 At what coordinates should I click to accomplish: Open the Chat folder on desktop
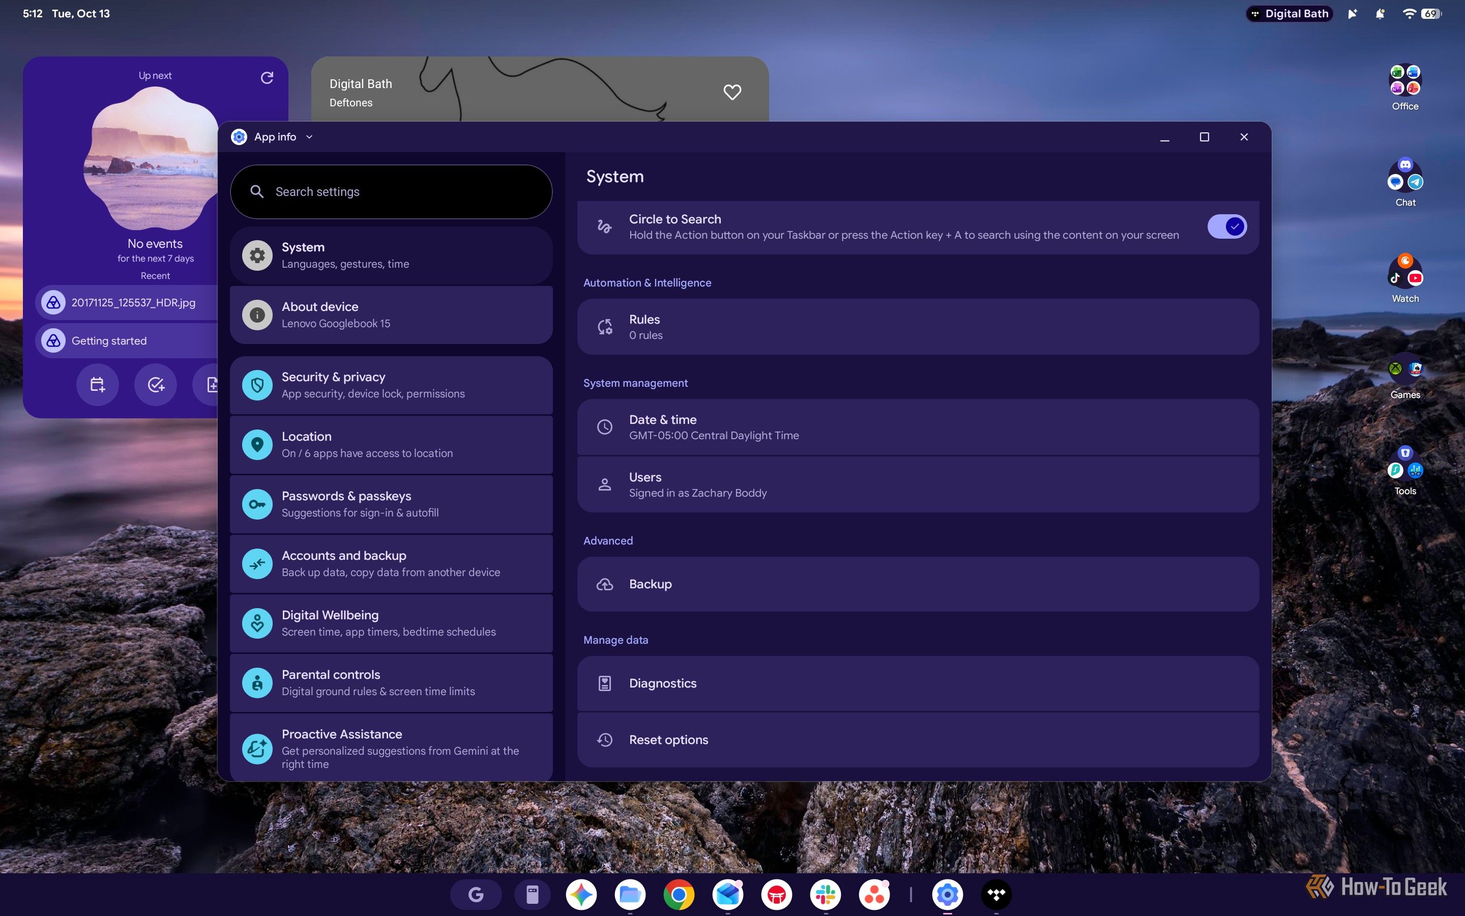1404,182
